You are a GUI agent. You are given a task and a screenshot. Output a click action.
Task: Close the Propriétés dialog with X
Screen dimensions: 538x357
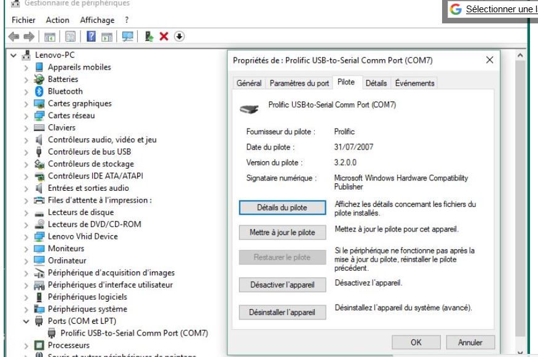tap(489, 60)
